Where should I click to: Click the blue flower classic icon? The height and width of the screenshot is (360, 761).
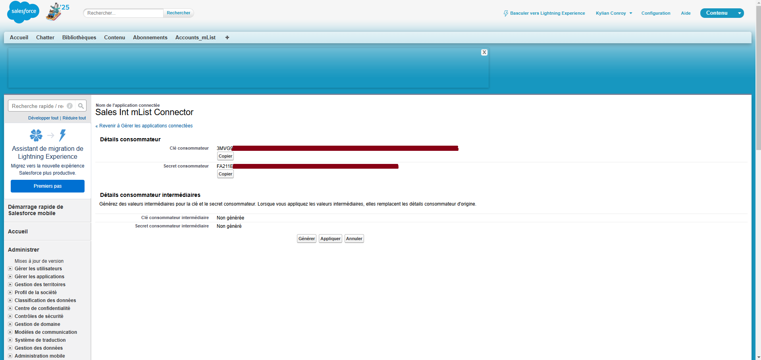36,135
